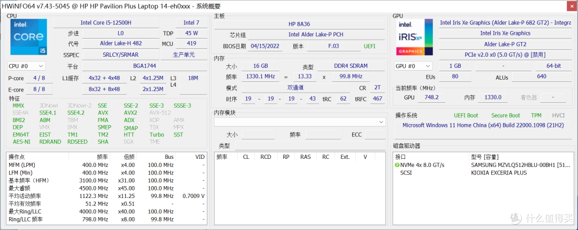Click the AVX2 feature flag
The width and height of the screenshot is (578, 230).
131,113
